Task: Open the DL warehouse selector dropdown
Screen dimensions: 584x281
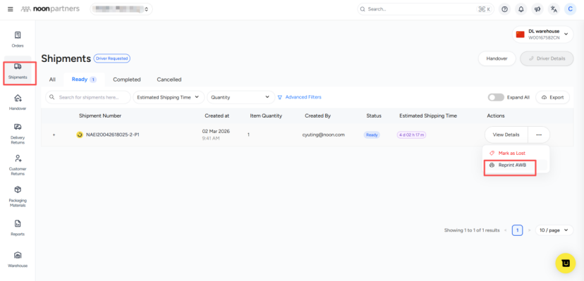Action: (542, 35)
